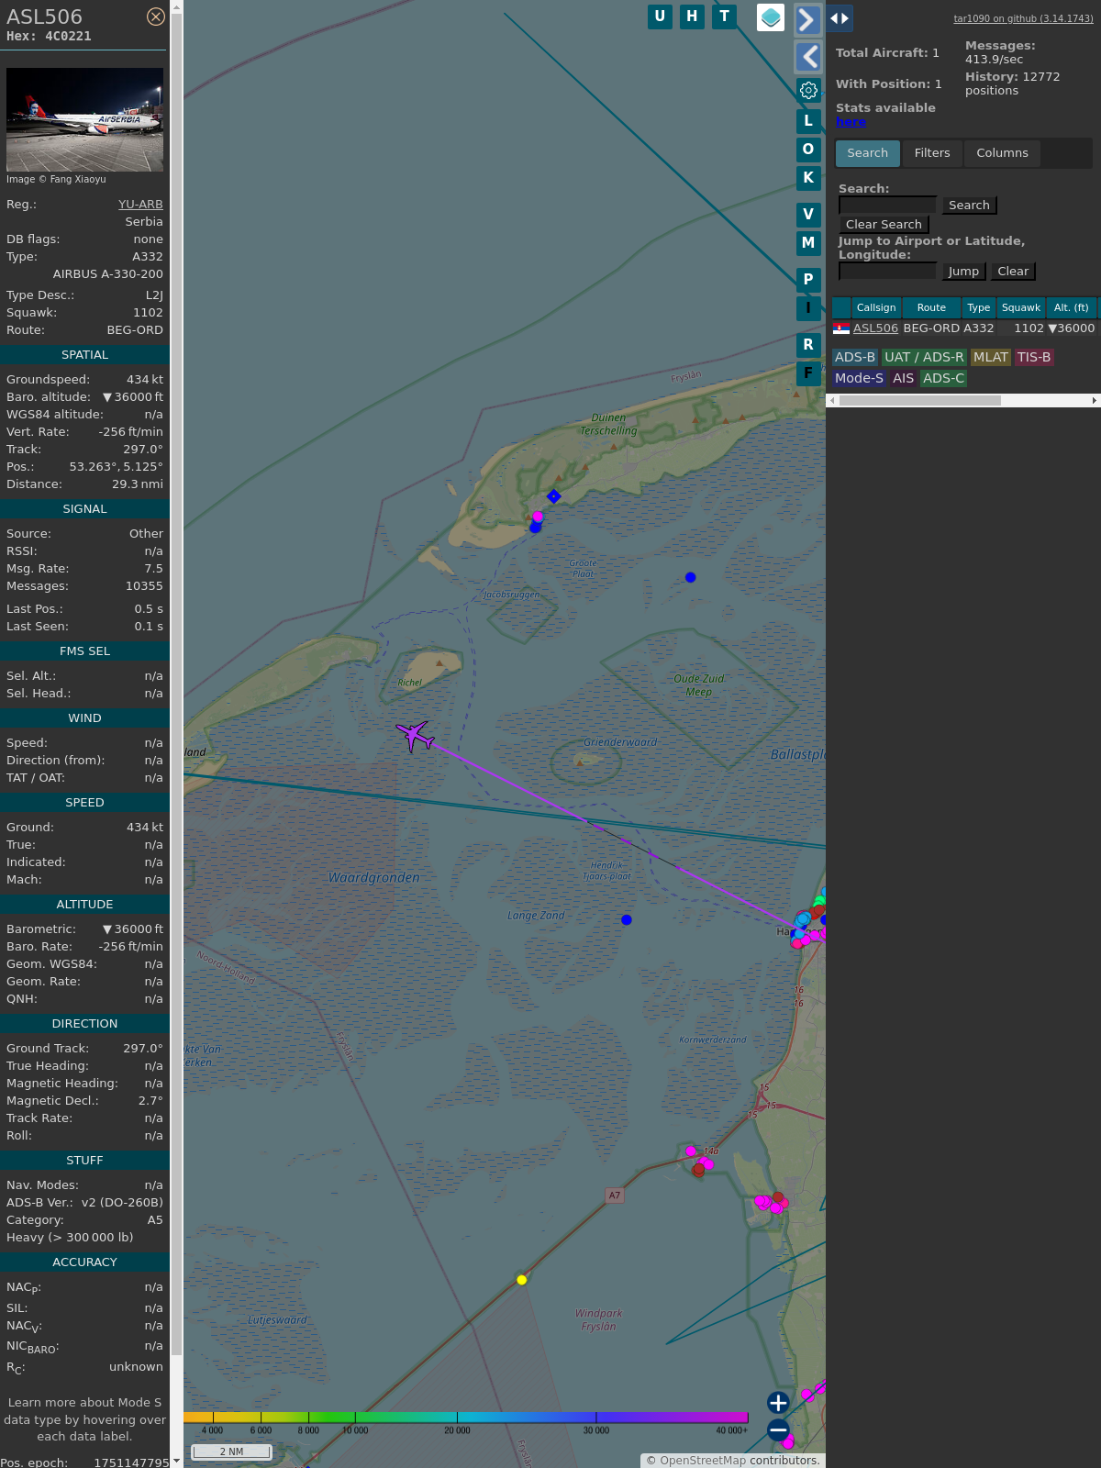Click the Jump to Airport input field
1101x1468 pixels.
[x=887, y=271]
